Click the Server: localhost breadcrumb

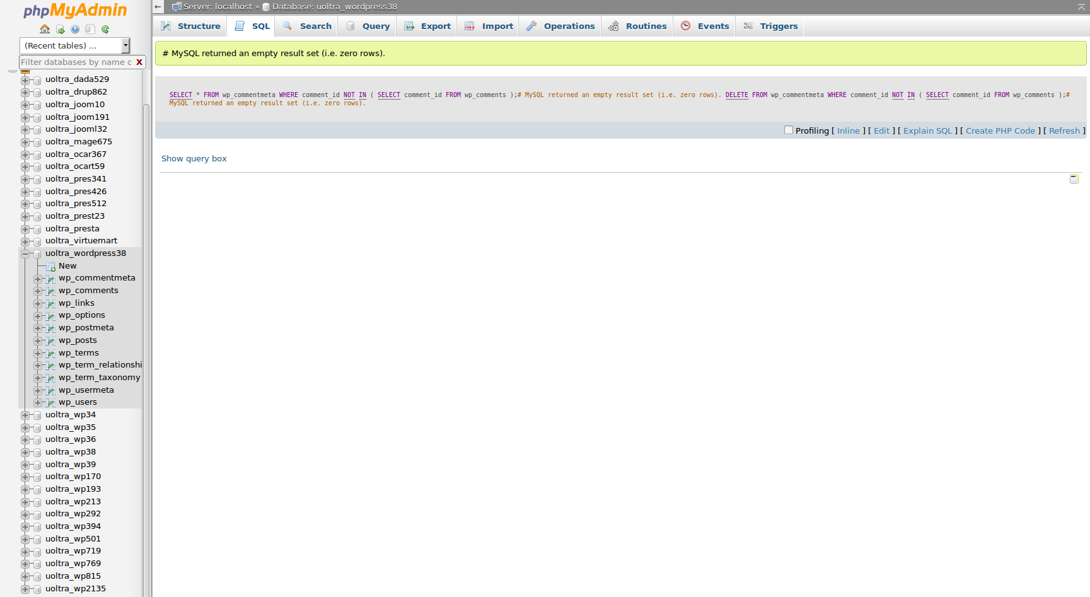coord(217,7)
